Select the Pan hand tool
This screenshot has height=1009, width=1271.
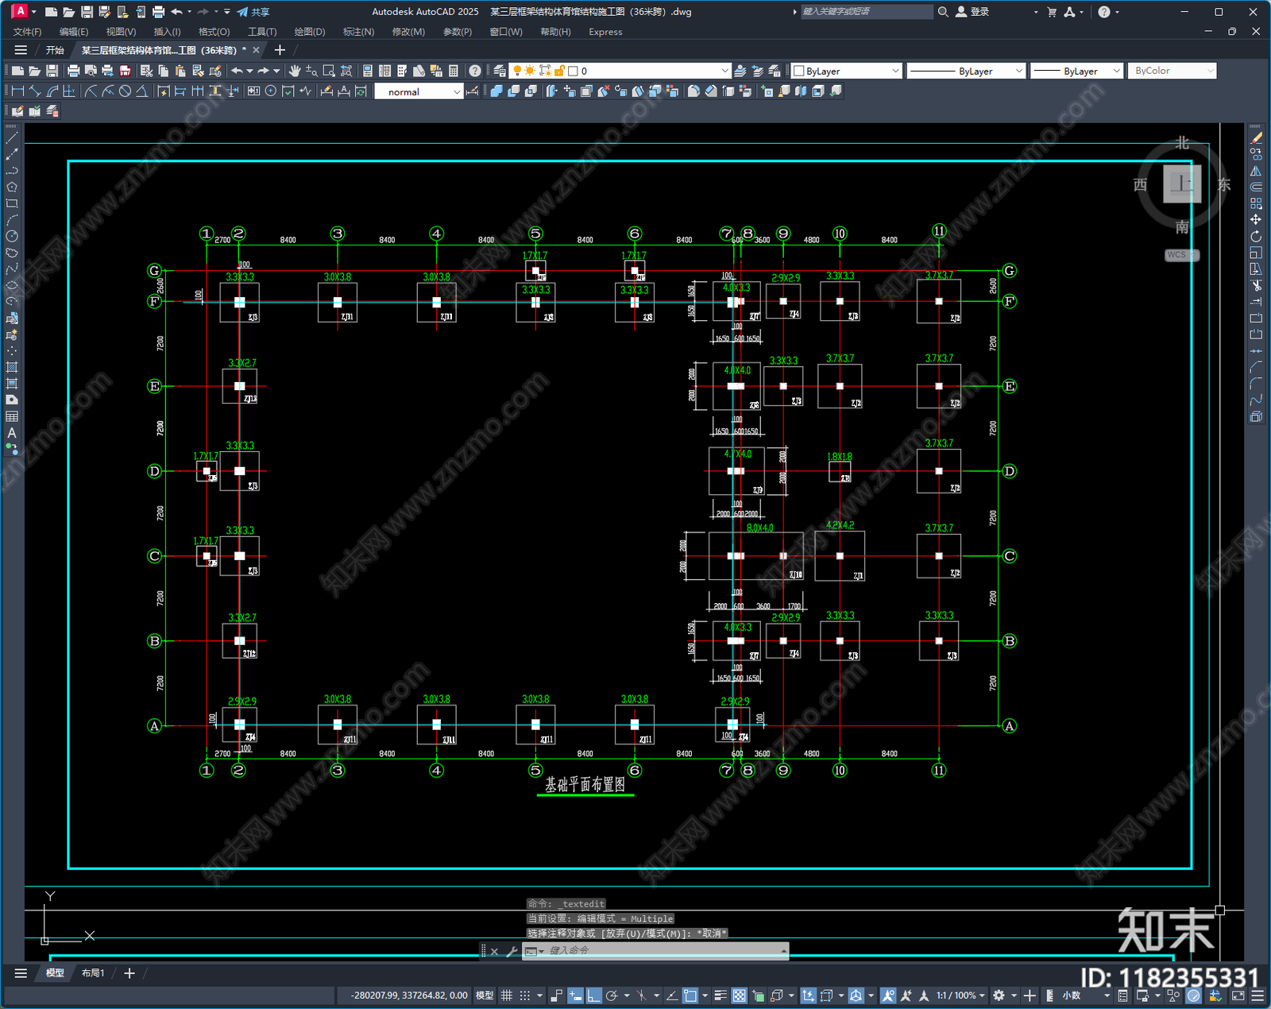coord(295,71)
